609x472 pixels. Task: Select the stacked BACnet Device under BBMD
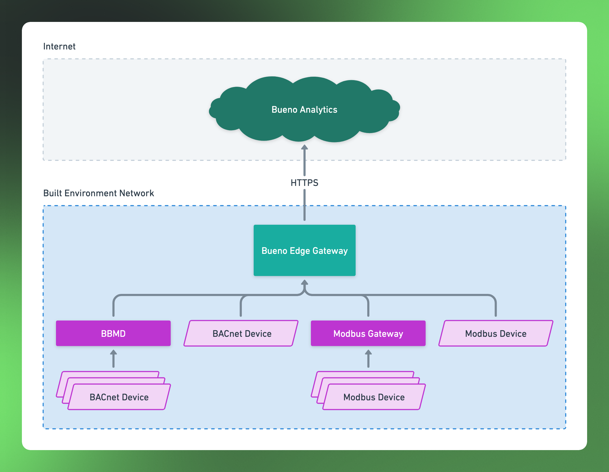[x=119, y=397]
